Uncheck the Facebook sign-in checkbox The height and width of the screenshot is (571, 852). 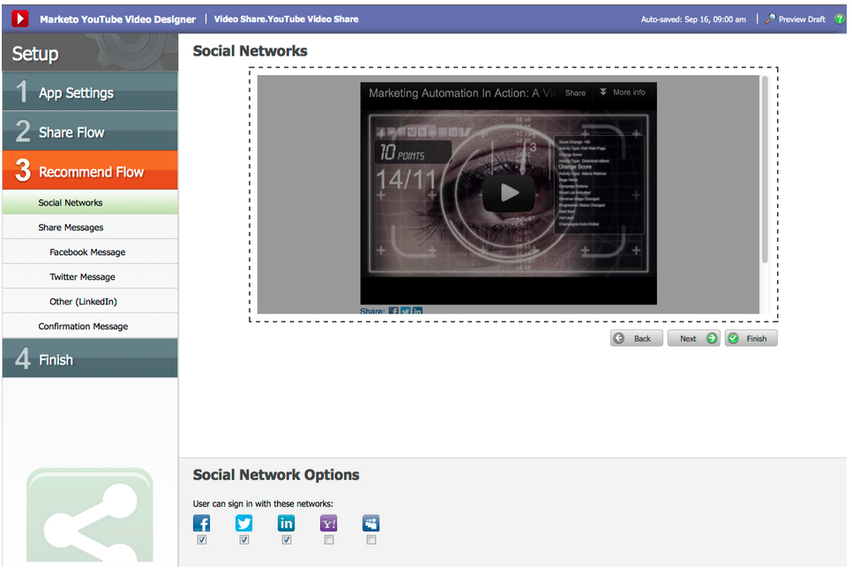point(202,540)
